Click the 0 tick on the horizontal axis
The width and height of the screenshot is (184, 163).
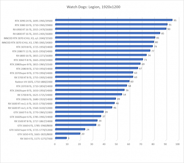pyautogui.click(x=55, y=144)
